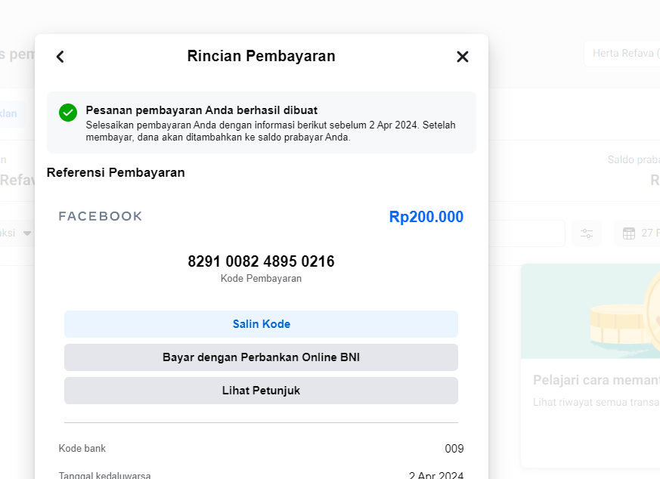
Task: Open the Pelajari cara card heading
Action: pos(595,380)
